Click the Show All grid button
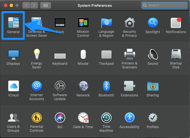Image resolution: width=190 pixels, height=138 pixels. click(x=46, y=5)
